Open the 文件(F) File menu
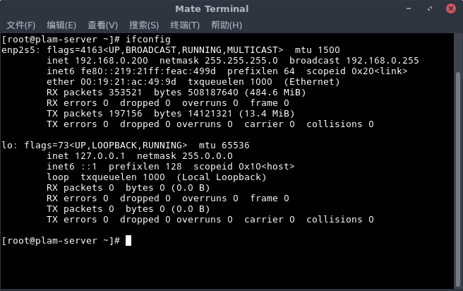463x291 pixels. [20, 25]
